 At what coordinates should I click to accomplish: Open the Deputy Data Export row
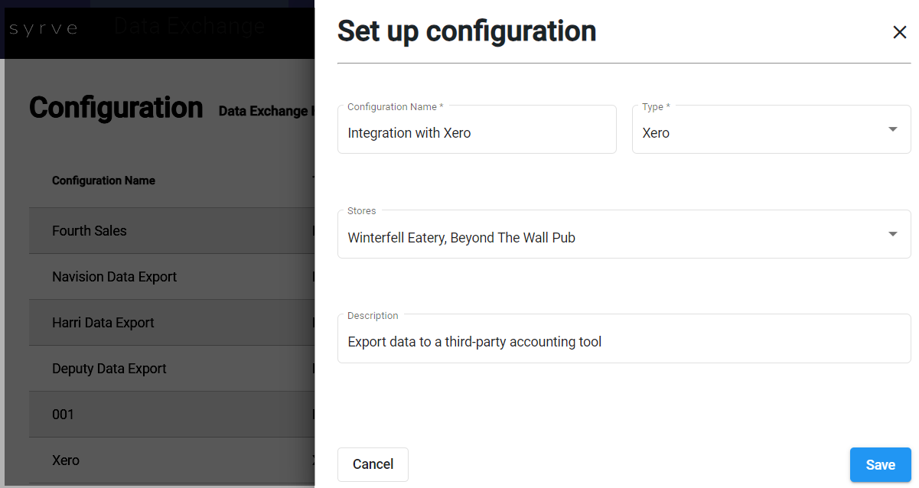point(109,369)
